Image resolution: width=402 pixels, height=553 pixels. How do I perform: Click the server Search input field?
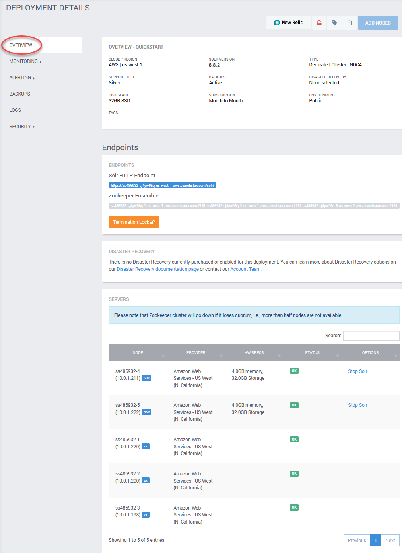pos(371,336)
